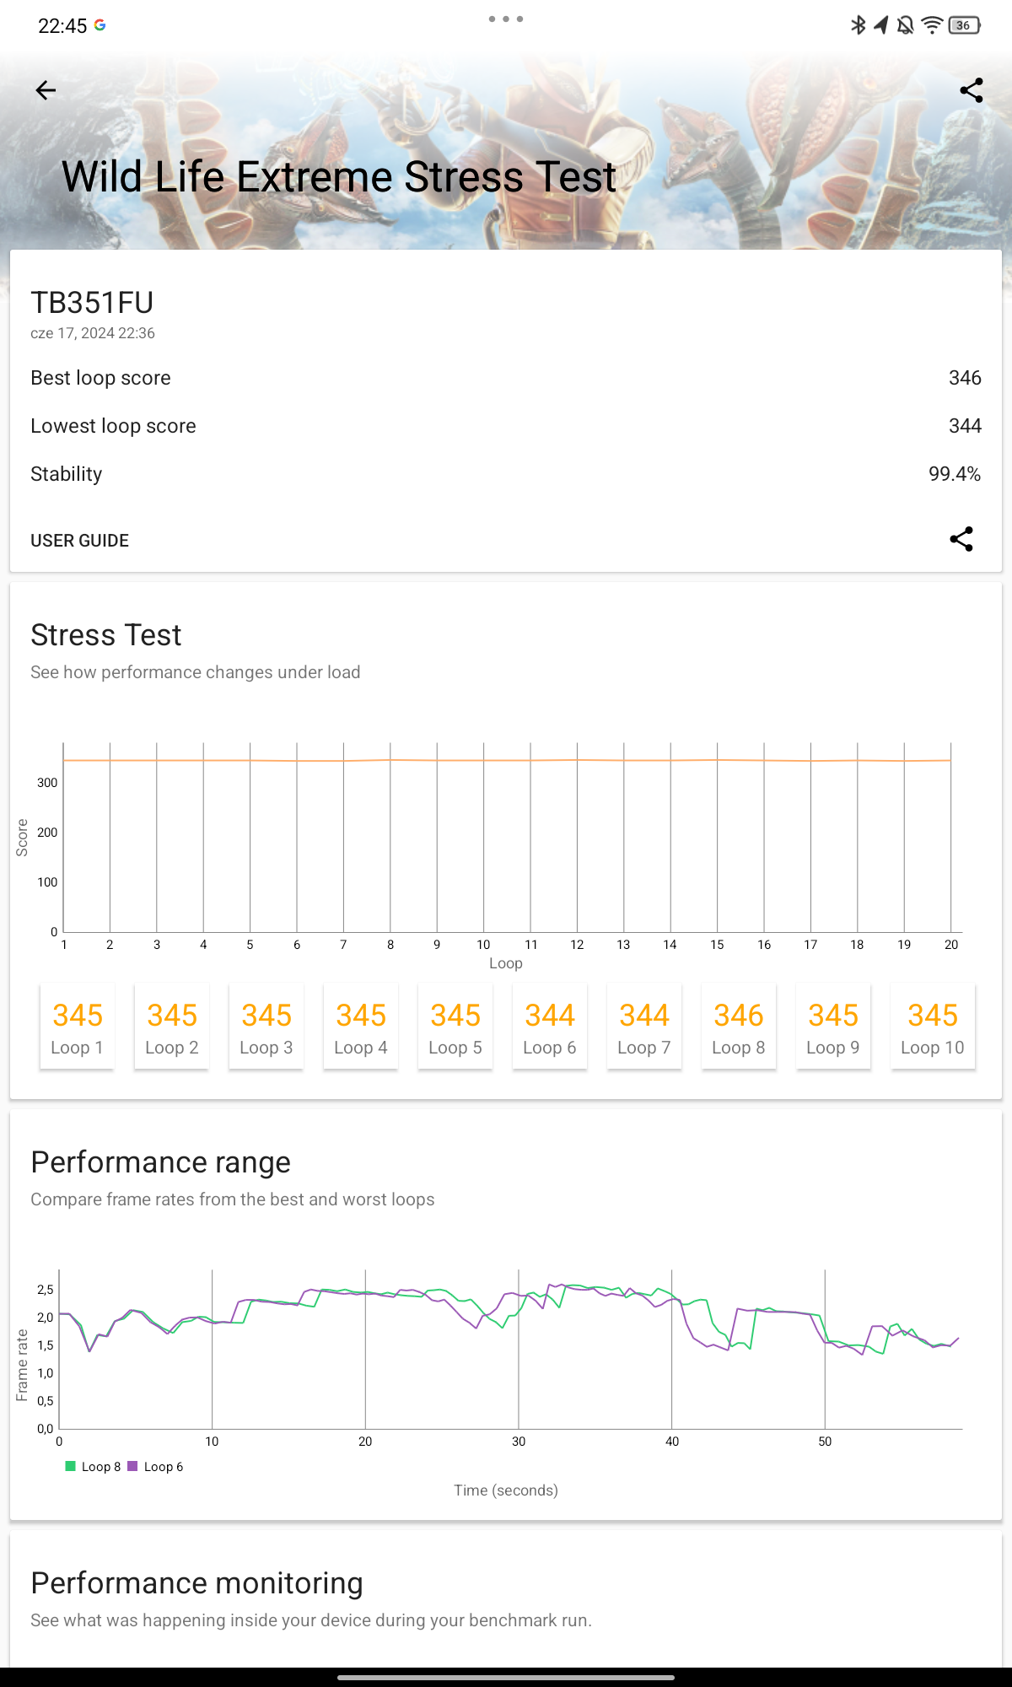Click the Wild Life Extreme Stress Test title
This screenshot has width=1012, height=1687.
[x=339, y=177]
